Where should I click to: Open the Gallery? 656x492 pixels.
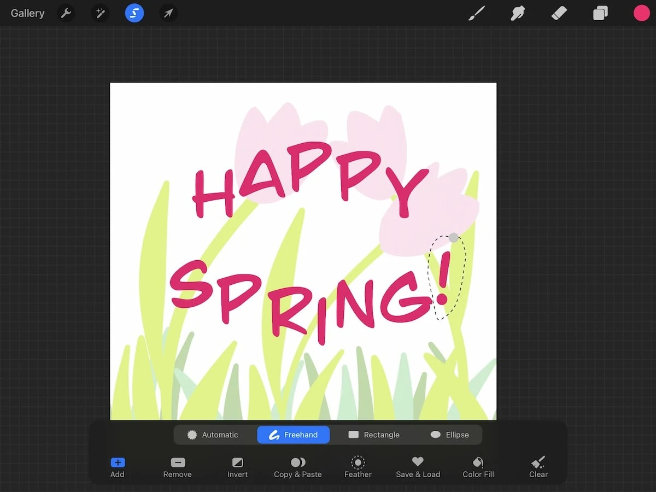(x=27, y=13)
